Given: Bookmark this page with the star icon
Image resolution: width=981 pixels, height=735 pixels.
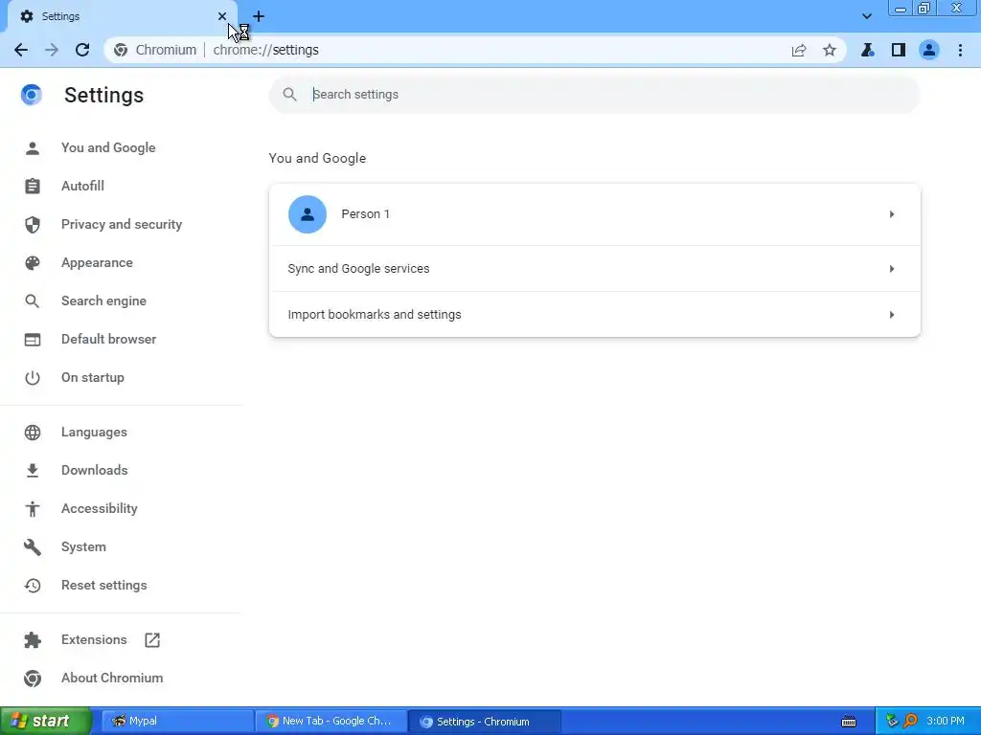Looking at the screenshot, I should pyautogui.click(x=830, y=50).
